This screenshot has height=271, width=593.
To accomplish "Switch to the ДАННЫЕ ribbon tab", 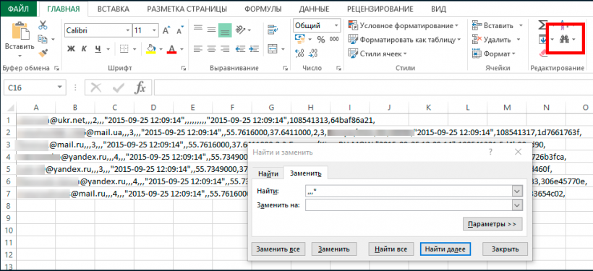I will tap(314, 9).
